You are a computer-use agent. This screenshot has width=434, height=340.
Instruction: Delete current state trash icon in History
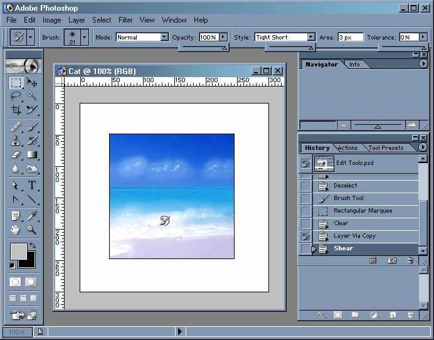tap(410, 260)
